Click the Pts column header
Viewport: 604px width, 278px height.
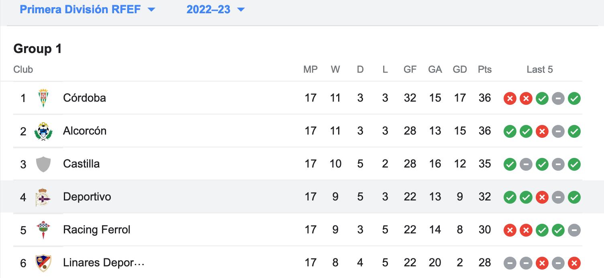tap(485, 69)
